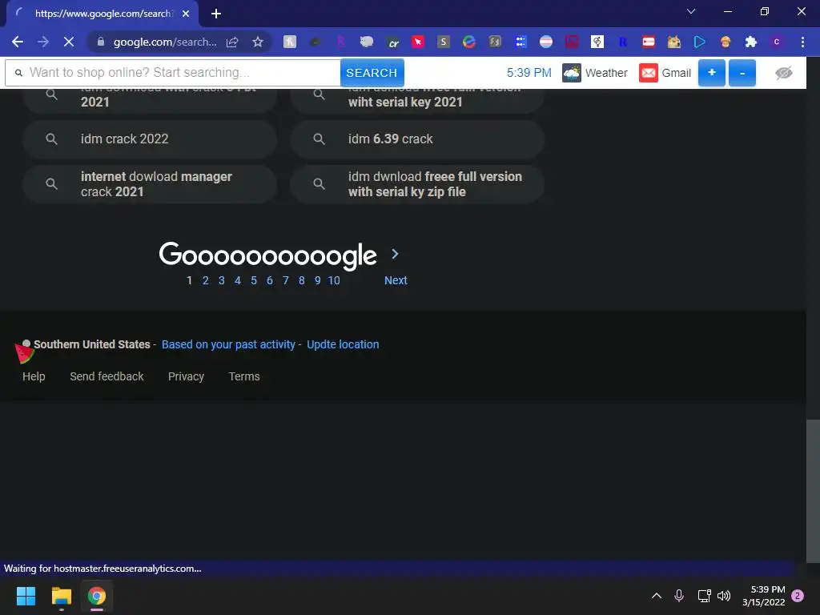Open the striped pink-blue circle extension

[x=546, y=42]
